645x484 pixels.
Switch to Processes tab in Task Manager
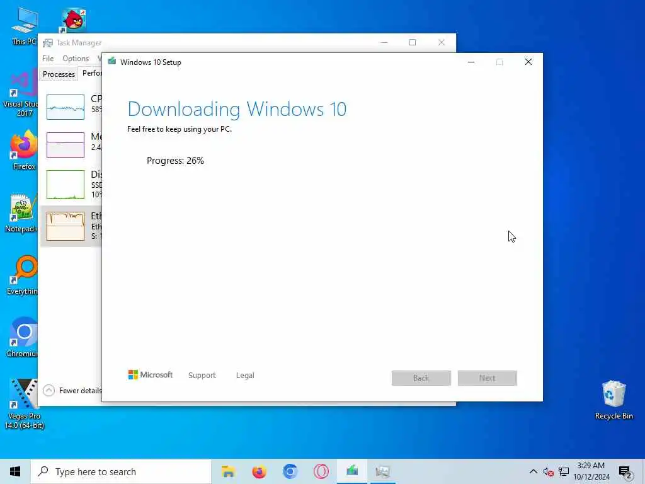coord(59,74)
